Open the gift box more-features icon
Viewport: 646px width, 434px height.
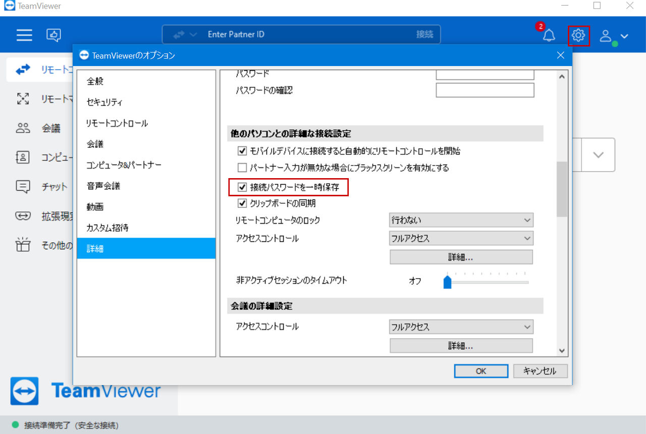[23, 245]
